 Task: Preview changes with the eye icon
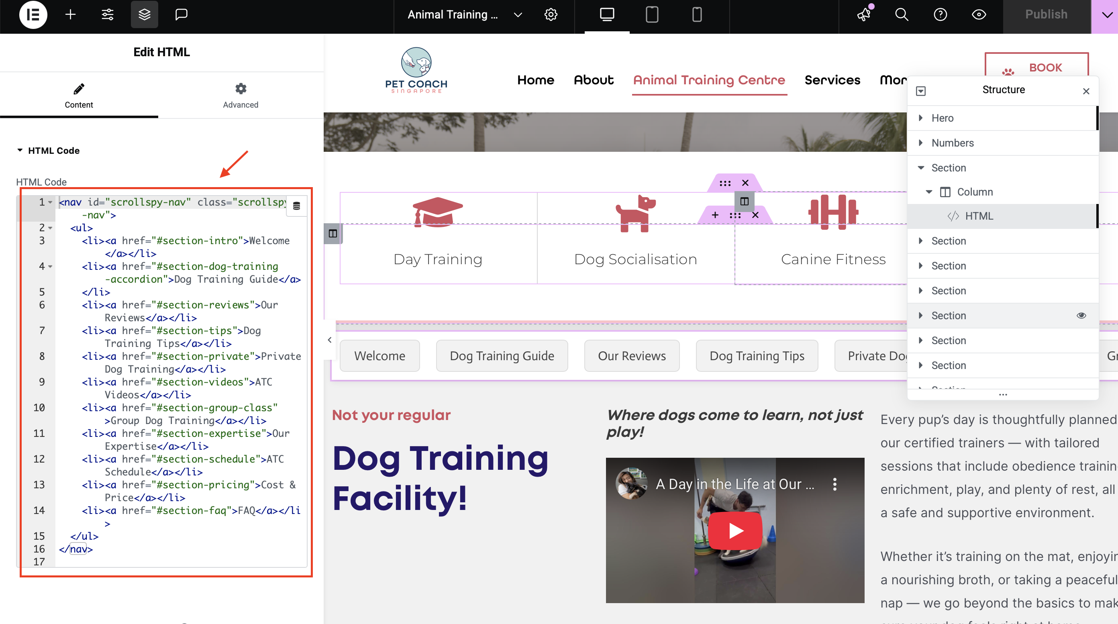(x=979, y=14)
